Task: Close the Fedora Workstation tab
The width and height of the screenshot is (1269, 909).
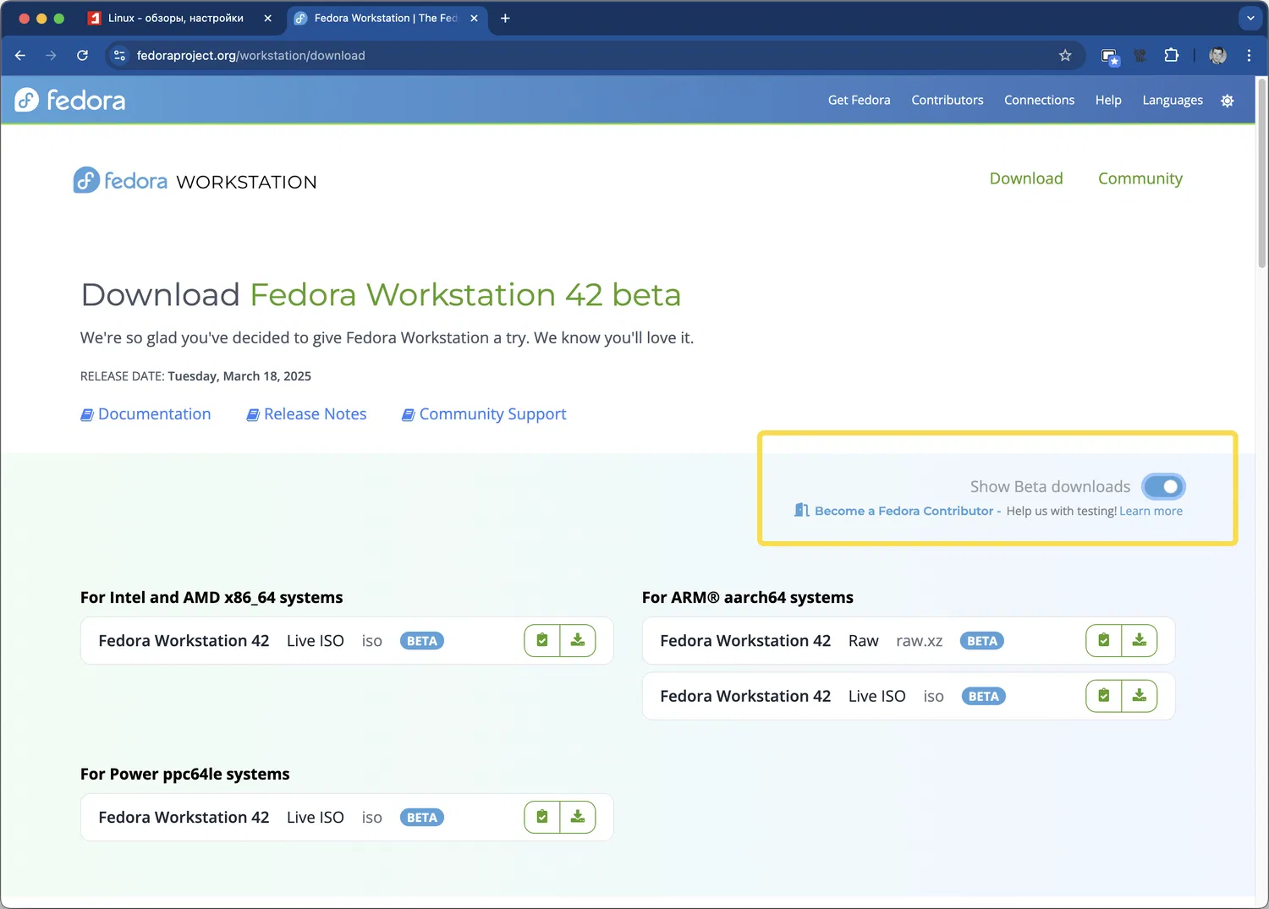Action: pos(474,18)
